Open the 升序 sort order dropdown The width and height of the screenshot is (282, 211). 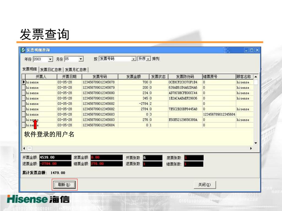pyautogui.click(x=148, y=59)
